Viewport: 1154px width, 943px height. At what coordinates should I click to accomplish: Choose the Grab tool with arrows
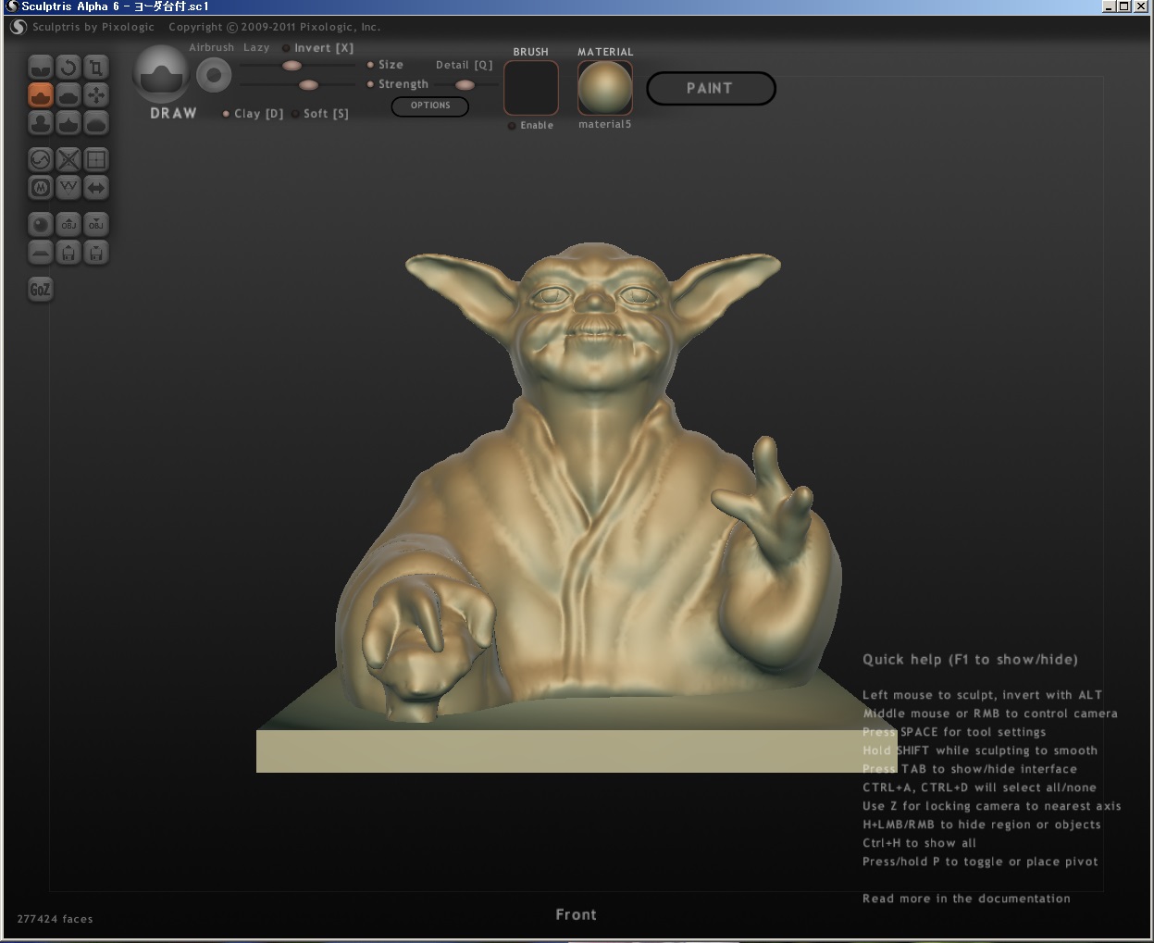point(96,95)
